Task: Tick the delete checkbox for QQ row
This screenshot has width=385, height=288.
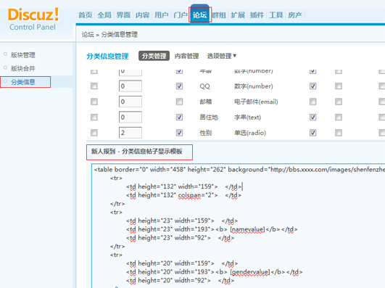Action: tap(94, 86)
